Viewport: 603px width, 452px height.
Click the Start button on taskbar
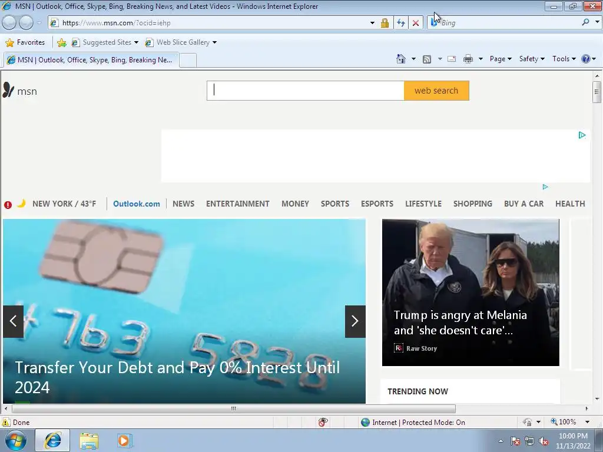pyautogui.click(x=16, y=440)
